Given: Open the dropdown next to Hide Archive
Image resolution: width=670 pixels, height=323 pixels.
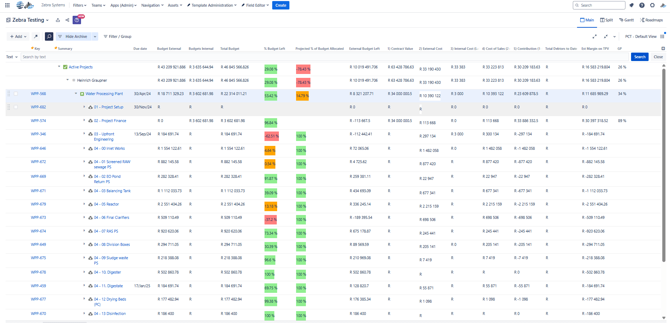Looking at the screenshot, I should pyautogui.click(x=94, y=36).
